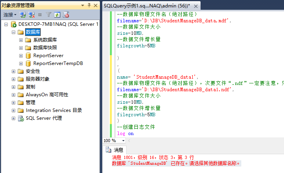Select the 服务器对象 tree item

[x=38, y=79]
